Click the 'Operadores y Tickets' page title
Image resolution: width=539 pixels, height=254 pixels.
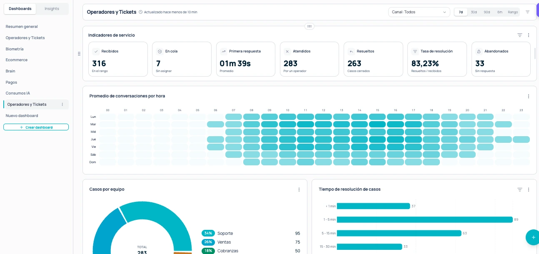click(112, 12)
